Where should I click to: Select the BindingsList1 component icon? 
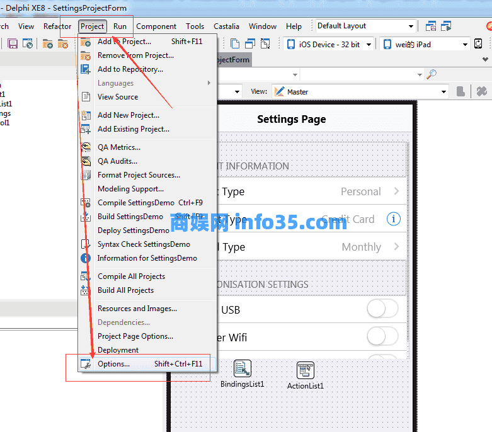click(x=243, y=368)
